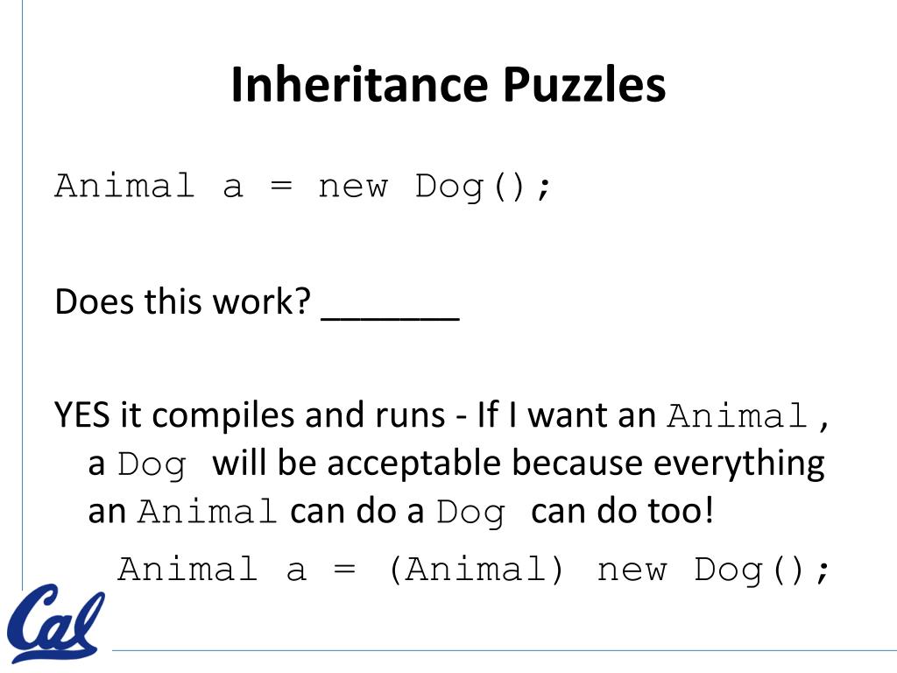The image size is (897, 673).
Task: Click 'Dog();' in the bottom code line
Action: 762,570
